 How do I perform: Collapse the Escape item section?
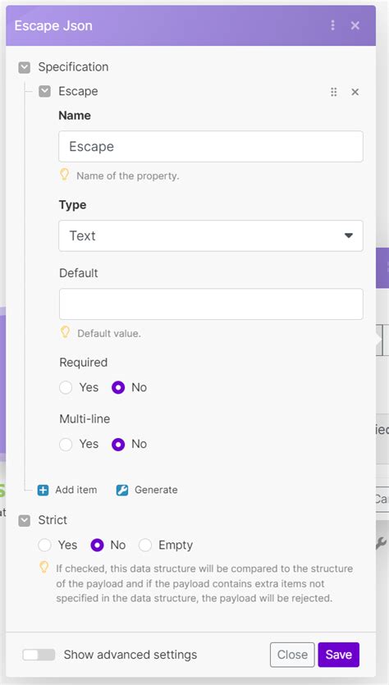click(x=44, y=91)
